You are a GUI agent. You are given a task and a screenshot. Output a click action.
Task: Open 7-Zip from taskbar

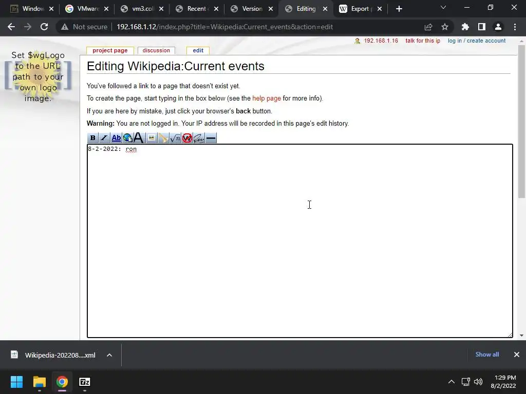click(85, 382)
